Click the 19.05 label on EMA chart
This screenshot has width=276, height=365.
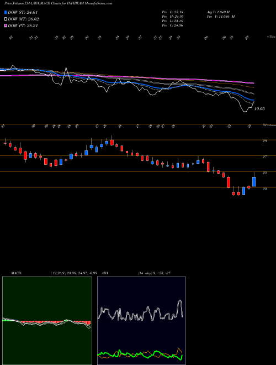[x=259, y=109]
